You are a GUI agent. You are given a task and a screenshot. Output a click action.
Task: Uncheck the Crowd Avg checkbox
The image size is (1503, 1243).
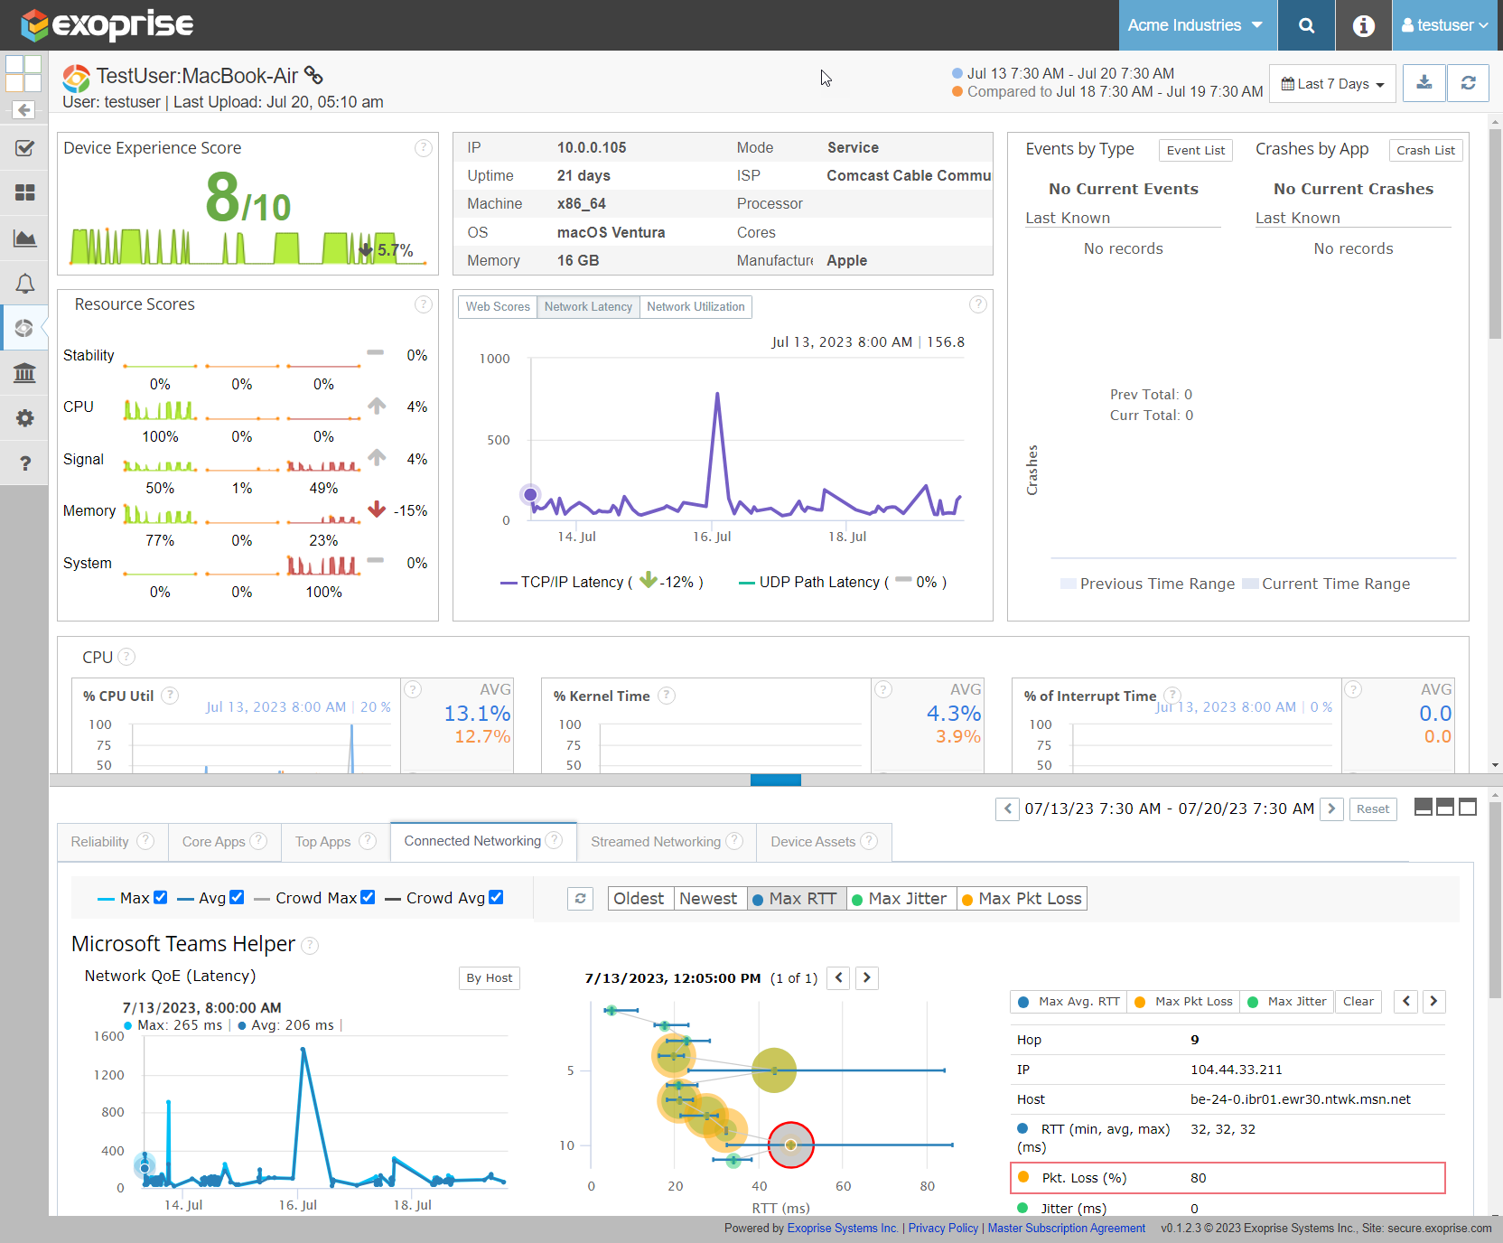point(496,897)
